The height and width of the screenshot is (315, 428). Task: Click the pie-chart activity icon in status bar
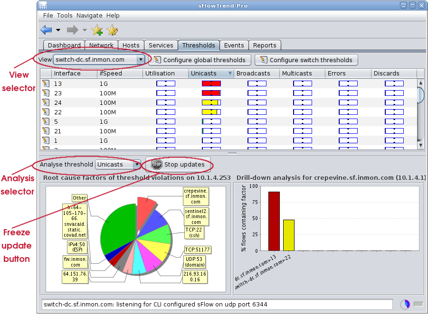405,304
